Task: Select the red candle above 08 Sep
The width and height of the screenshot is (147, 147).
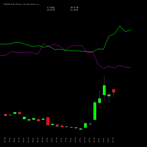Action: click(39, 120)
